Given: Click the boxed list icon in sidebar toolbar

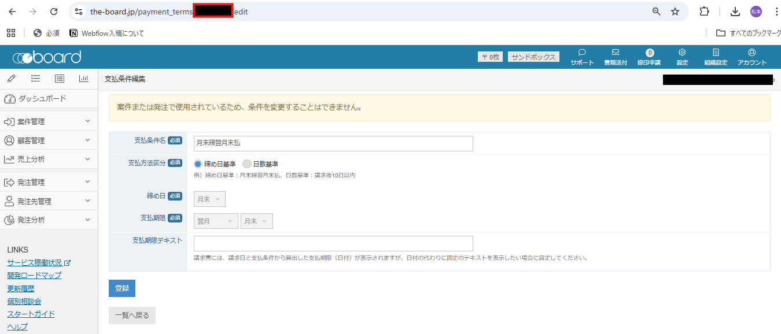Looking at the screenshot, I should [x=60, y=79].
